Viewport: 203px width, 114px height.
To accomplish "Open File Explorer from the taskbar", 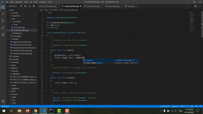I will pyautogui.click(x=20, y=111).
